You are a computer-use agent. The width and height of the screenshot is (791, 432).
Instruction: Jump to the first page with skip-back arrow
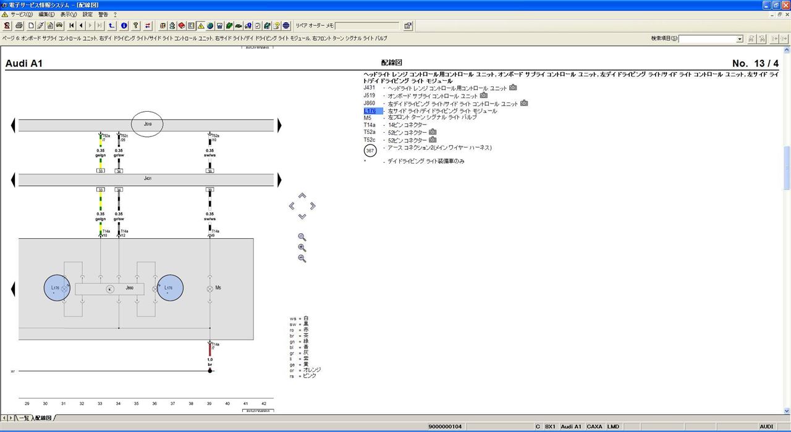tap(72, 26)
